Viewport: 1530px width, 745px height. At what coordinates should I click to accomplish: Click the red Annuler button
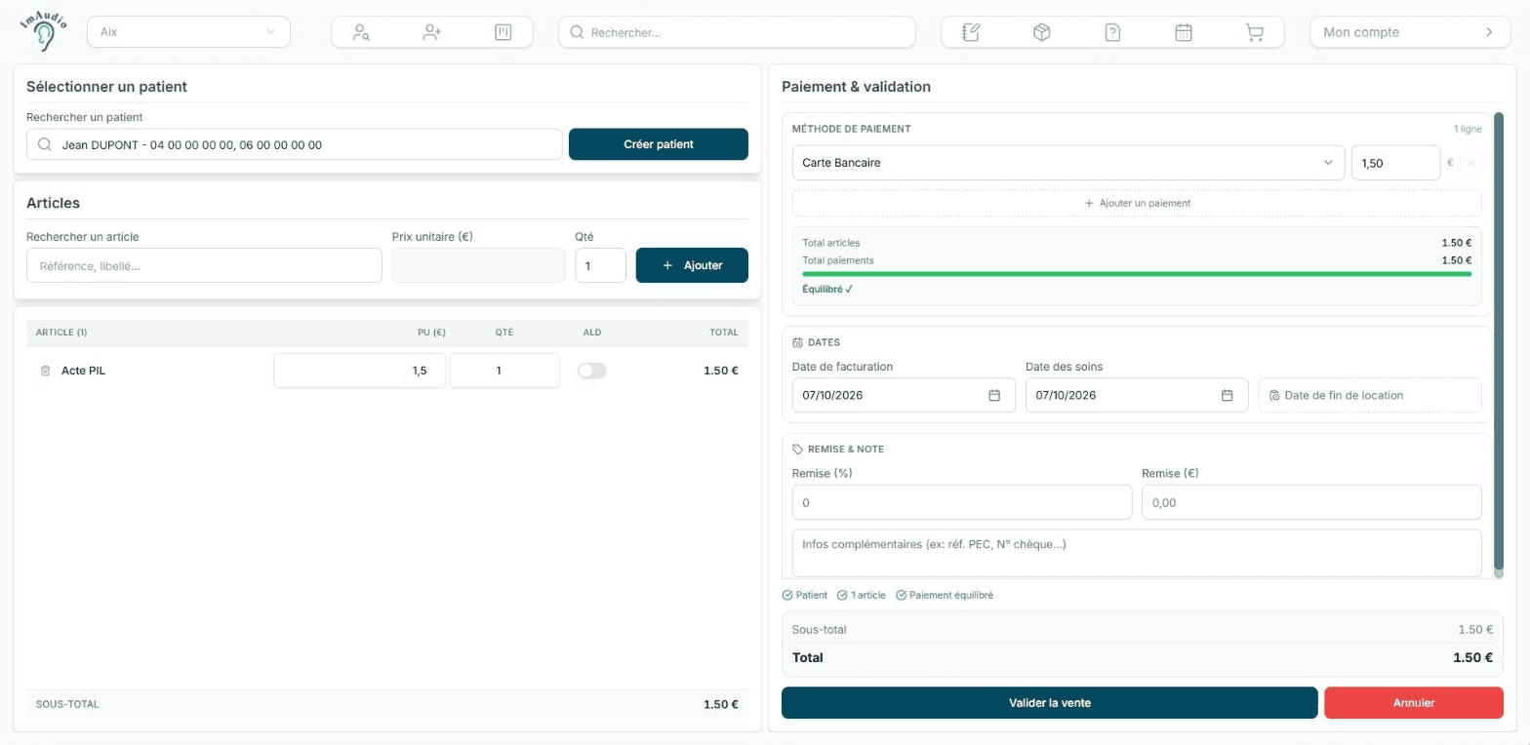pos(1414,702)
